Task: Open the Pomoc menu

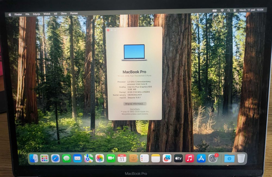Action: pyautogui.click(x=74, y=13)
